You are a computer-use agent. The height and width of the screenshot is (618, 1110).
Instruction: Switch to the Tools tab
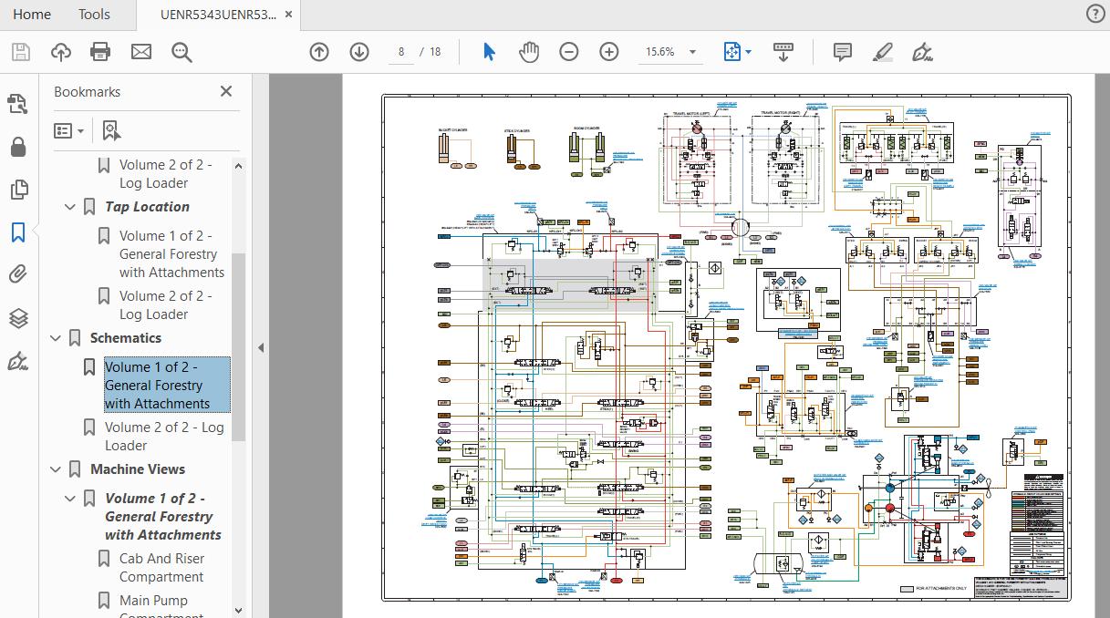pos(94,14)
